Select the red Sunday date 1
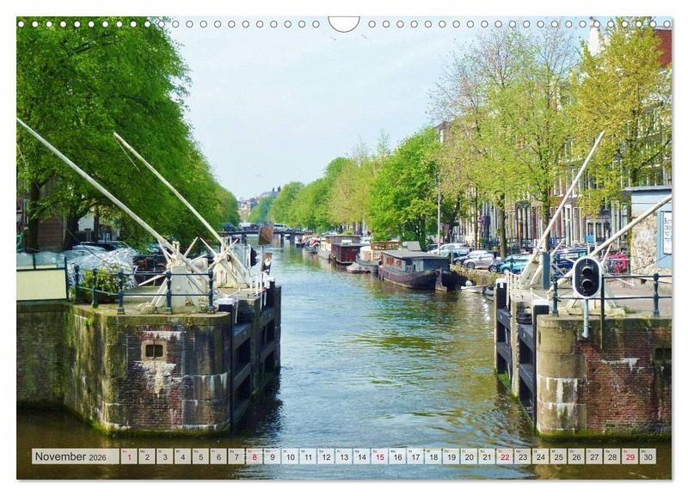This screenshot has height=496, width=688. tap(129, 456)
